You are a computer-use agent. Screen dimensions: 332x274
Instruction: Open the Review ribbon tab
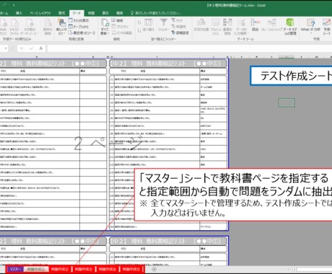pyautogui.click(x=91, y=13)
